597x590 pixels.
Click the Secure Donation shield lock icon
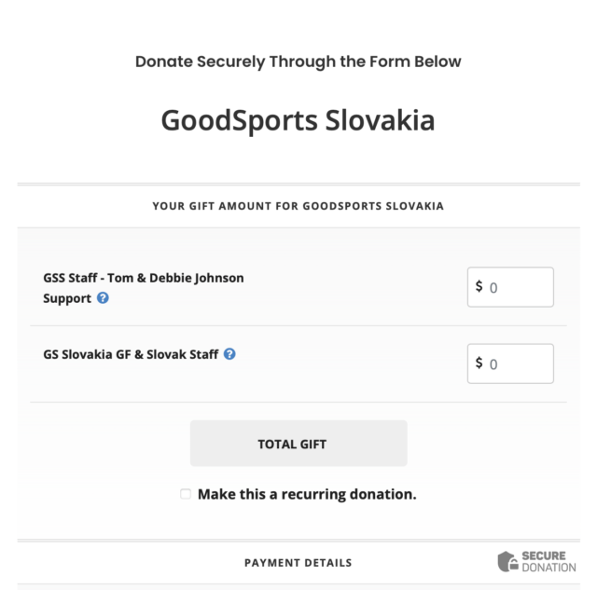click(x=508, y=561)
